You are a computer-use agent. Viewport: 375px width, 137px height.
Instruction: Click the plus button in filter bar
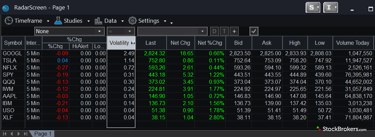coord(234,31)
